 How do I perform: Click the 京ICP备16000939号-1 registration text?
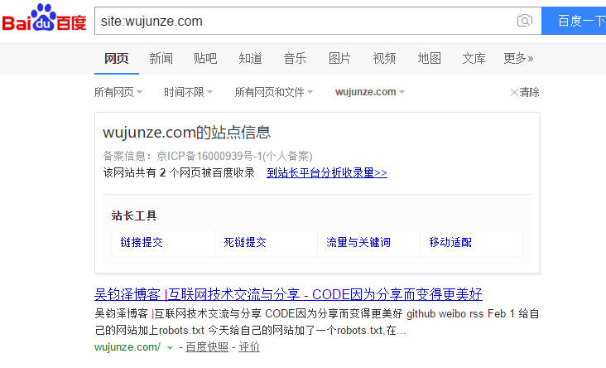(x=234, y=156)
